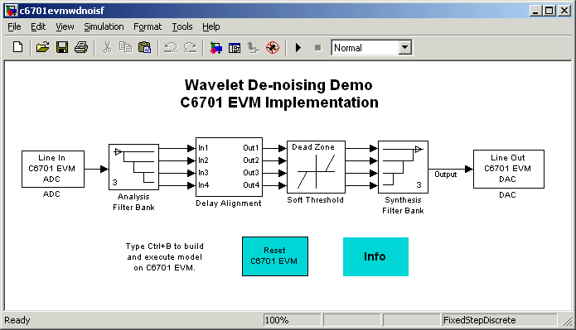Paste using the clipboard icon
576x330 pixels.
[x=145, y=48]
